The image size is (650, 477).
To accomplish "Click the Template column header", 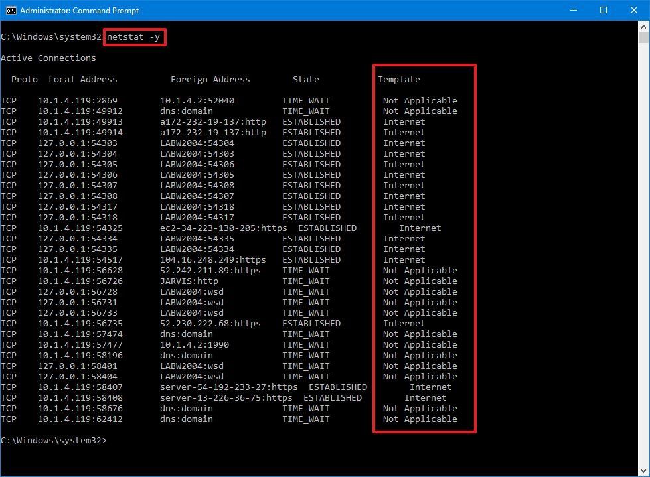I will pyautogui.click(x=399, y=79).
